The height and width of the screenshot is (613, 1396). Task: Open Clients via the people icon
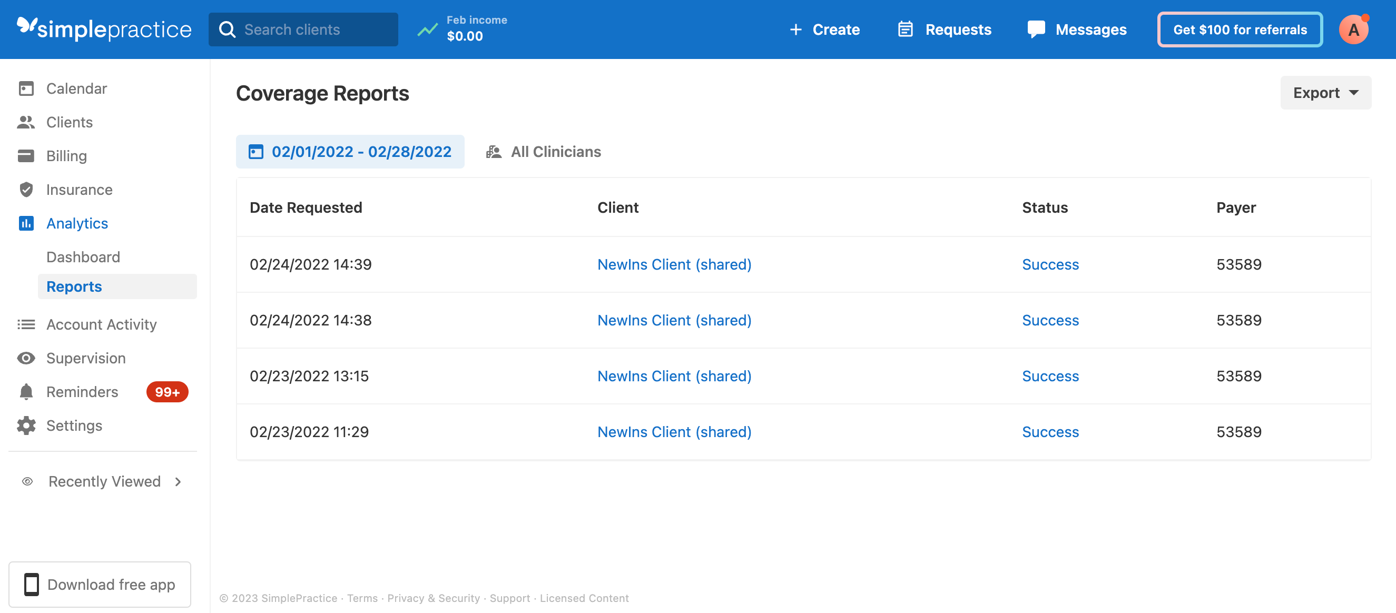tap(26, 122)
